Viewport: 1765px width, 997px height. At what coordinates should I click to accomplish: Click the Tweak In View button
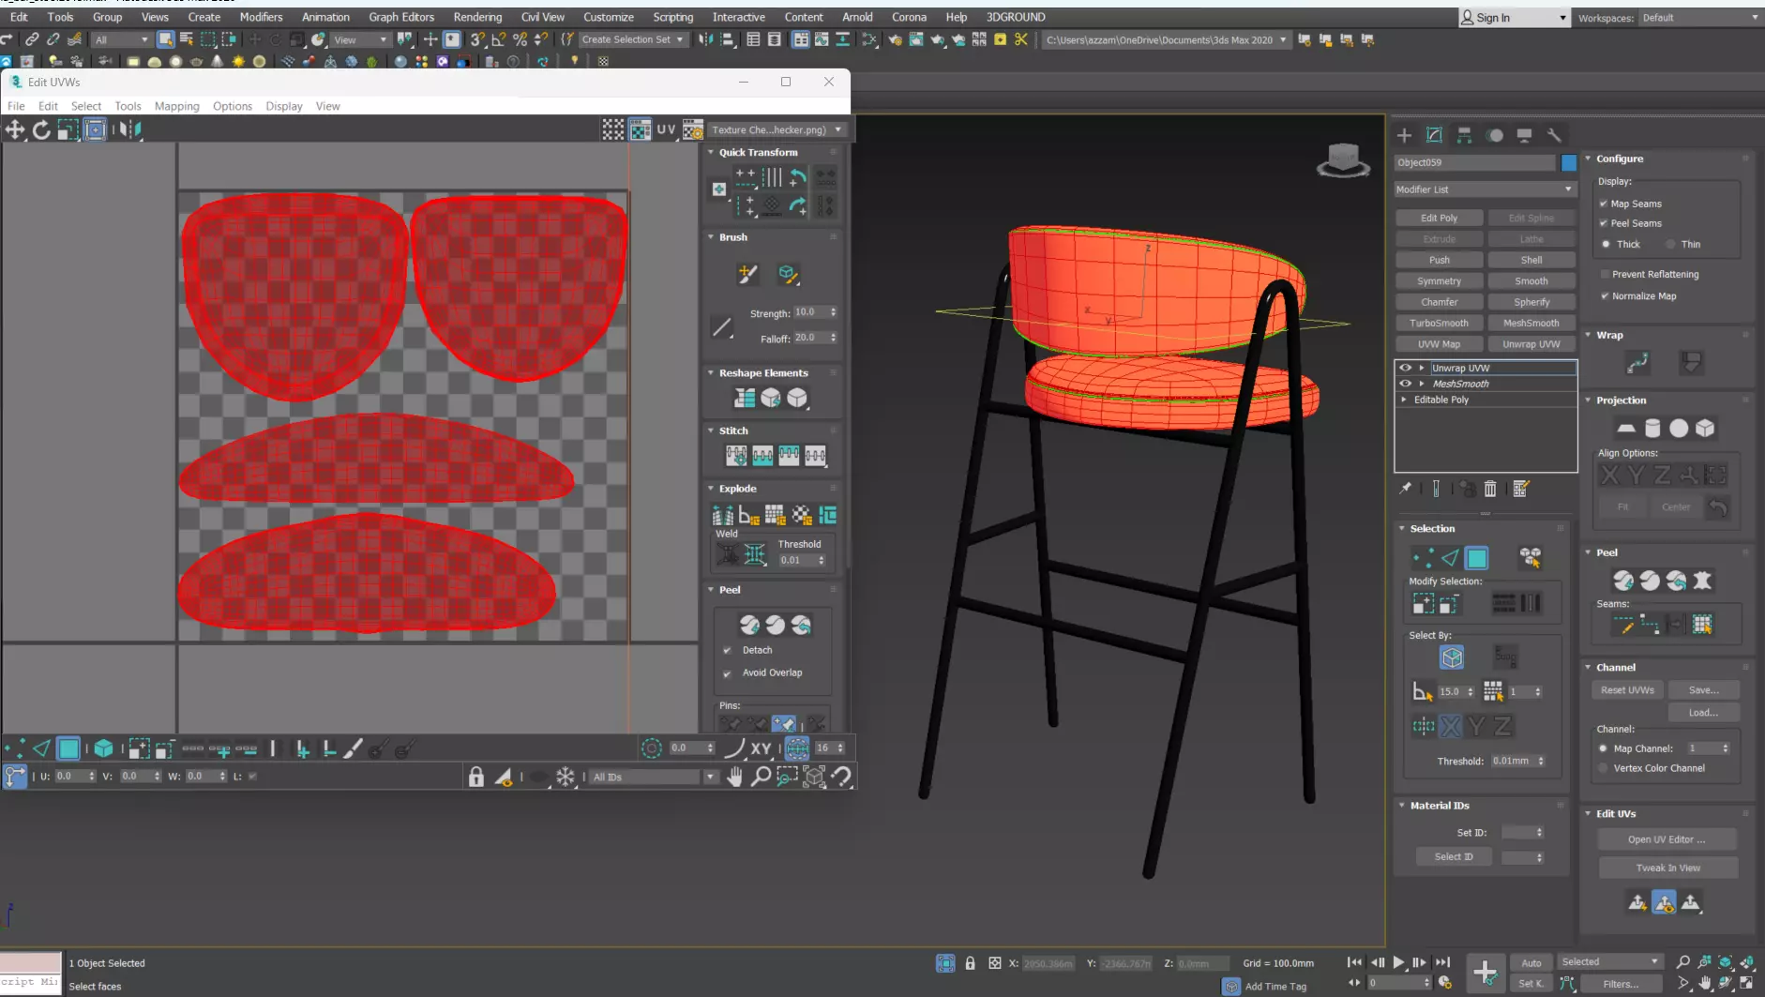1667,868
